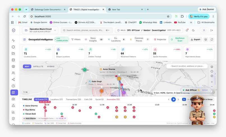Zoom in with the map plus button
Image resolution: width=226 pixels, height=137 pixels.
pyautogui.click(x=212, y=82)
